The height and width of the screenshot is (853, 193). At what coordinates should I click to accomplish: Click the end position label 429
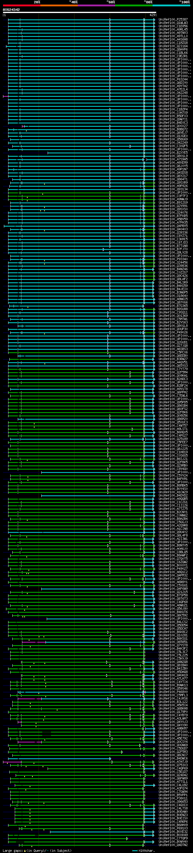click(x=152, y=15)
